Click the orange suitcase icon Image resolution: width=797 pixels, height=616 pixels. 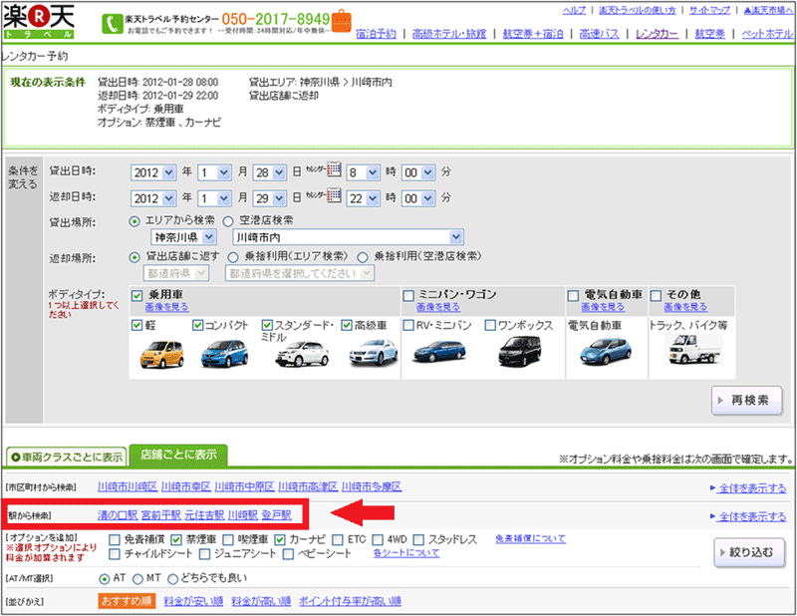coord(342,21)
